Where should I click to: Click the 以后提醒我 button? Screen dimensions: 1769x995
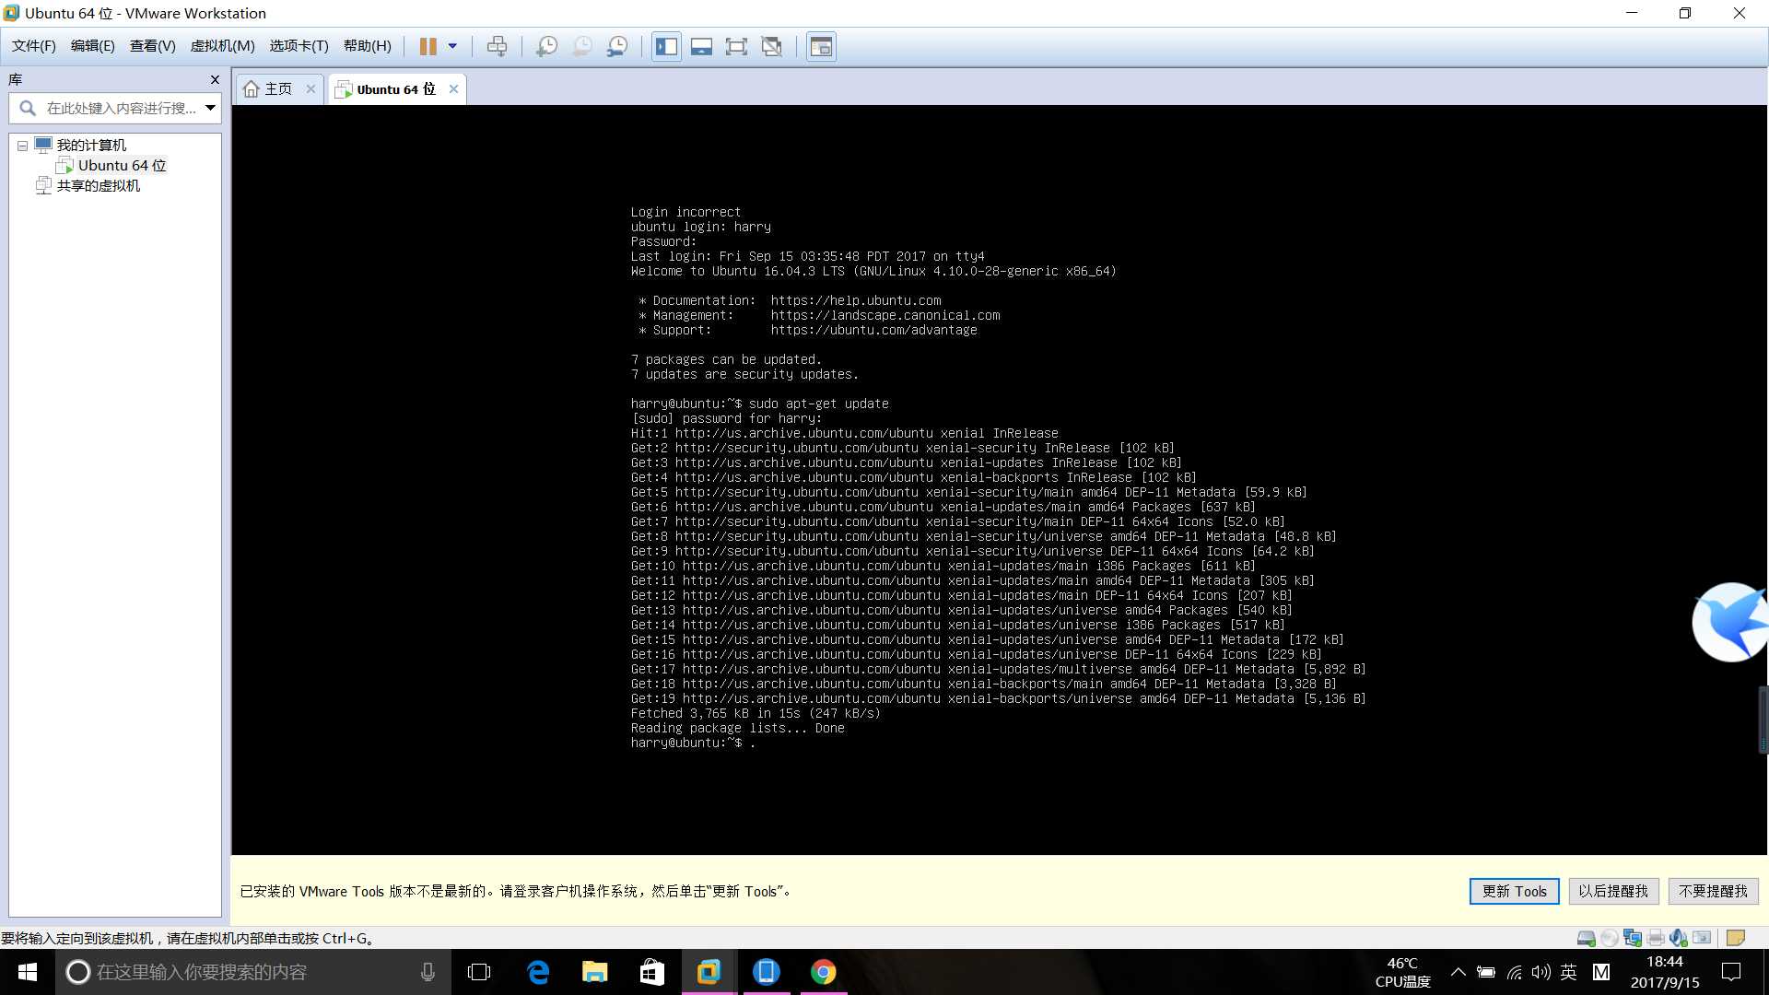[x=1613, y=891]
